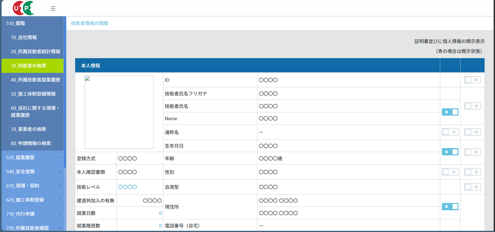Enable the 開 switch in 通称名 row
This screenshot has width=495, height=232.
tap(473, 132)
